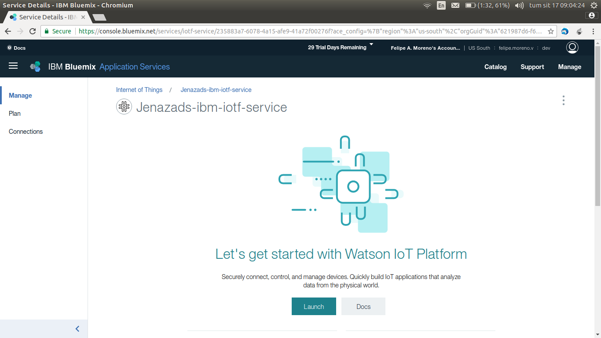
Task: Click the IBM Bluemix logo icon
Action: pos(35,67)
